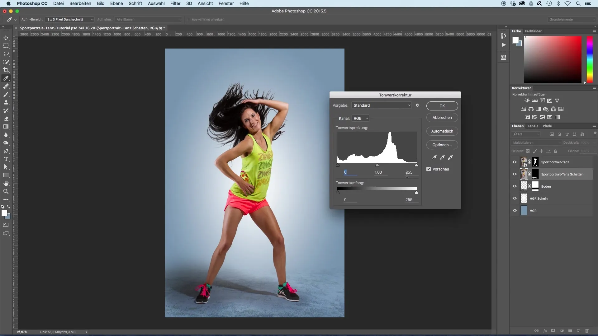Open the Filter menu

coord(175,3)
